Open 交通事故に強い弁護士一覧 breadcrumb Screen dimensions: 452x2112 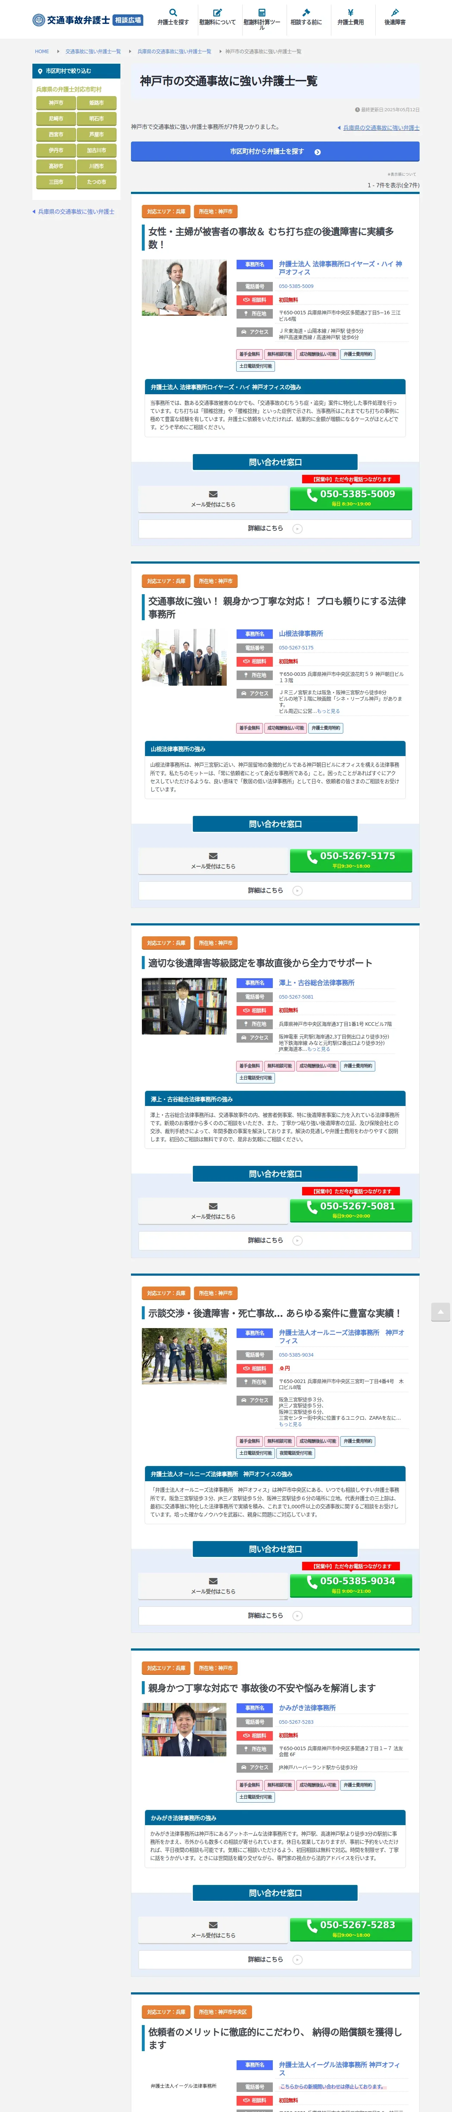93,52
